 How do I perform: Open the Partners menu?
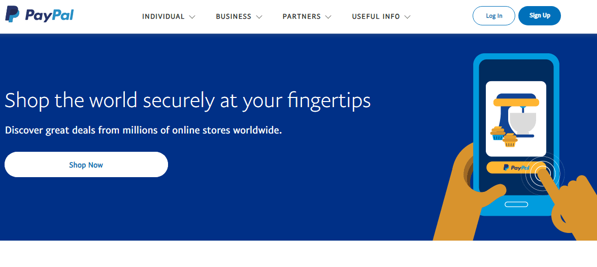tap(302, 16)
